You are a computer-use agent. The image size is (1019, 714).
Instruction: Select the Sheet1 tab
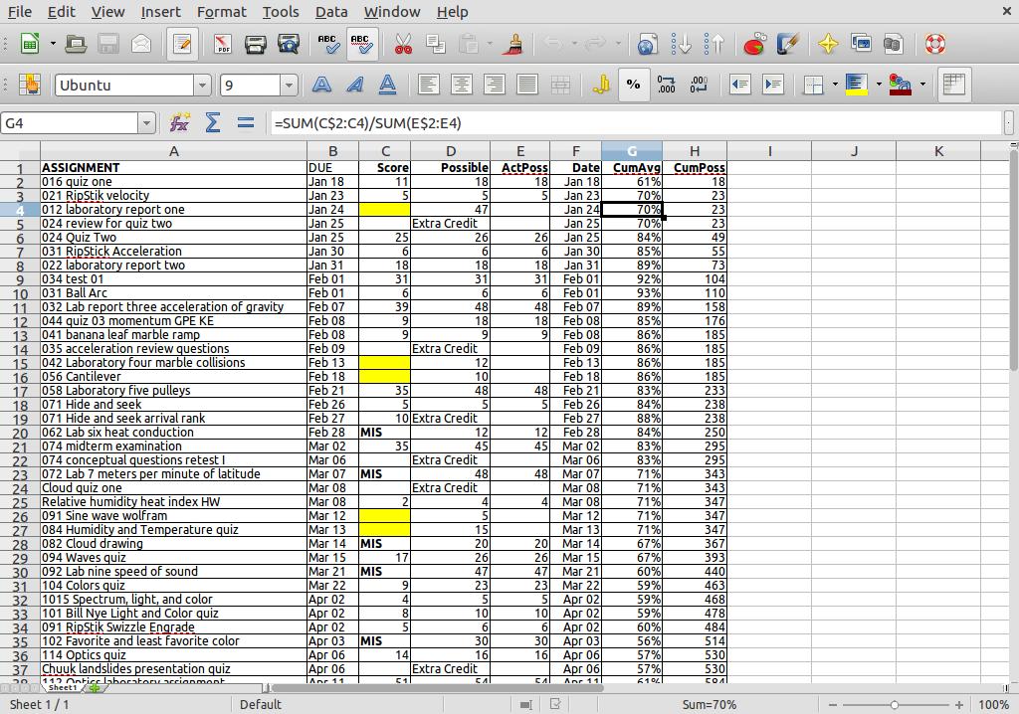click(62, 687)
